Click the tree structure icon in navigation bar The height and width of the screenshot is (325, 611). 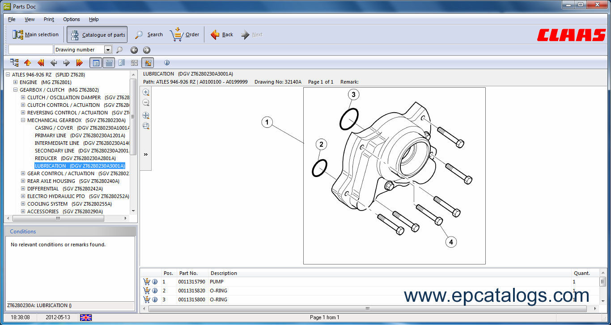(x=15, y=63)
